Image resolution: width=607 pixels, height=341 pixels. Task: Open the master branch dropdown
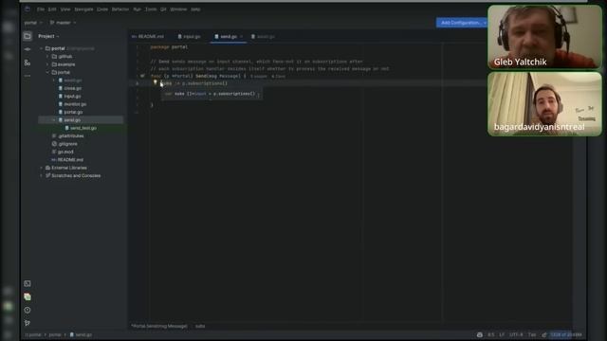(63, 23)
